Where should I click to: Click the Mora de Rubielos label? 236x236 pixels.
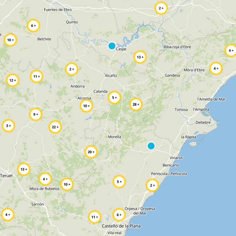(45, 189)
